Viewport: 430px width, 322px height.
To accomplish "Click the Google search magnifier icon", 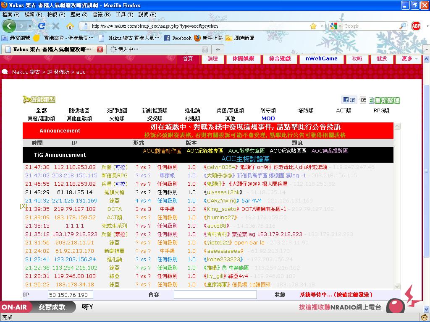I will point(403,26).
